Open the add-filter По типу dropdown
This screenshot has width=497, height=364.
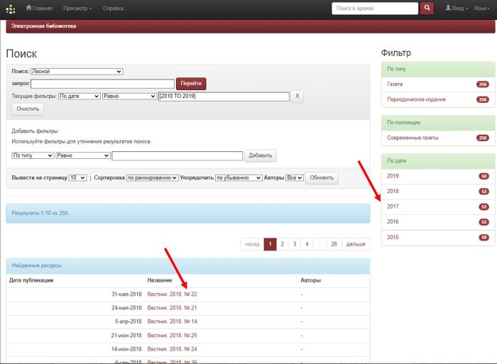tap(33, 155)
